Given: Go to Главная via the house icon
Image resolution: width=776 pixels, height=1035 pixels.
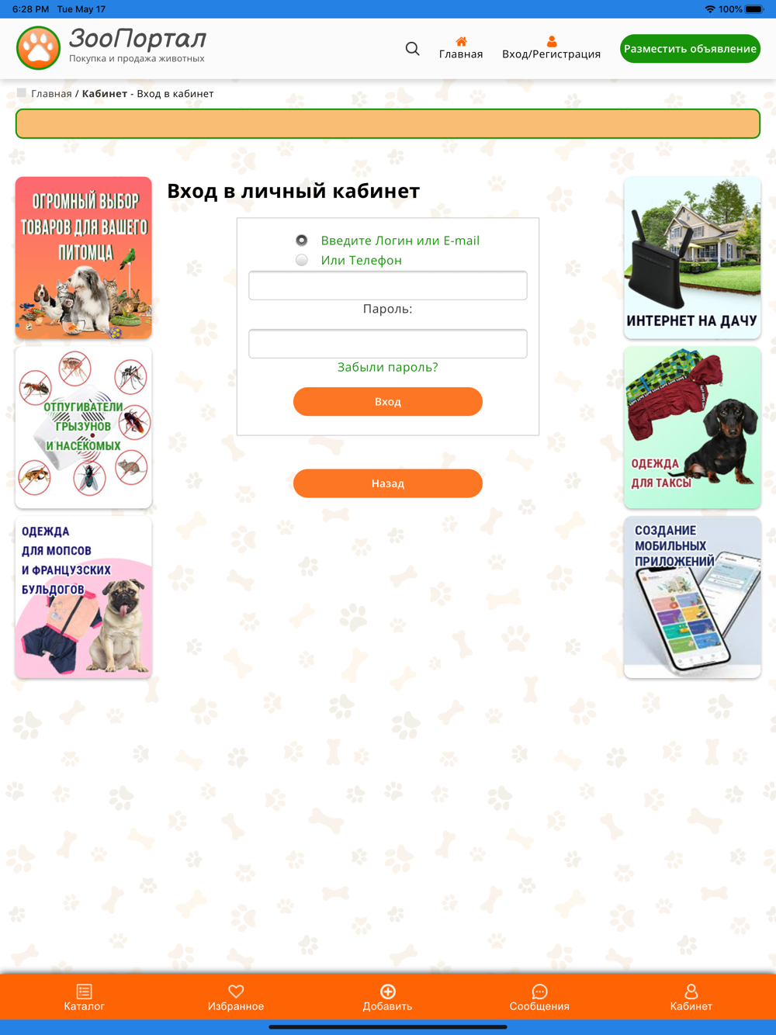Looking at the screenshot, I should [x=461, y=41].
